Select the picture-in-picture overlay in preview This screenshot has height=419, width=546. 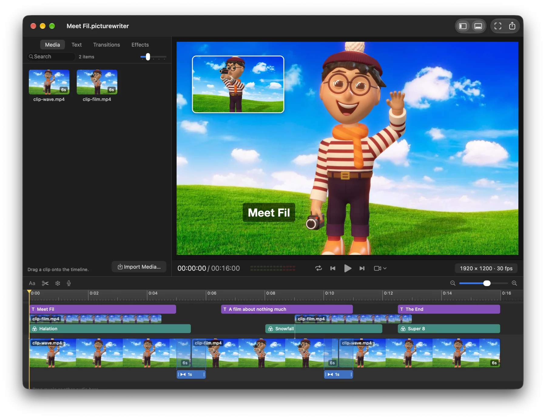[x=238, y=84]
